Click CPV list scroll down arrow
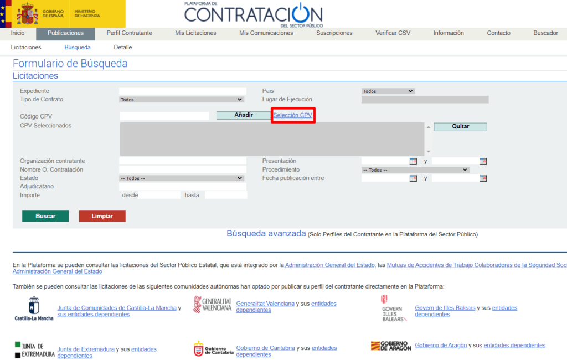 pyautogui.click(x=429, y=152)
